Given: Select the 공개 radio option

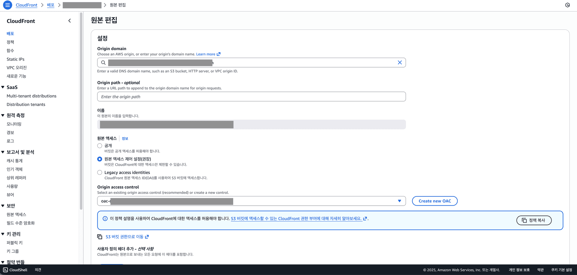Looking at the screenshot, I should click(x=100, y=146).
